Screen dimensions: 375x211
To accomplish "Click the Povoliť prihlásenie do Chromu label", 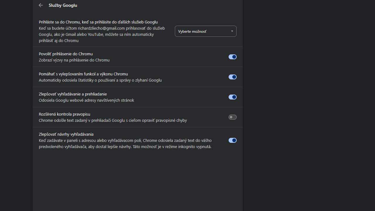I will pos(66,54).
